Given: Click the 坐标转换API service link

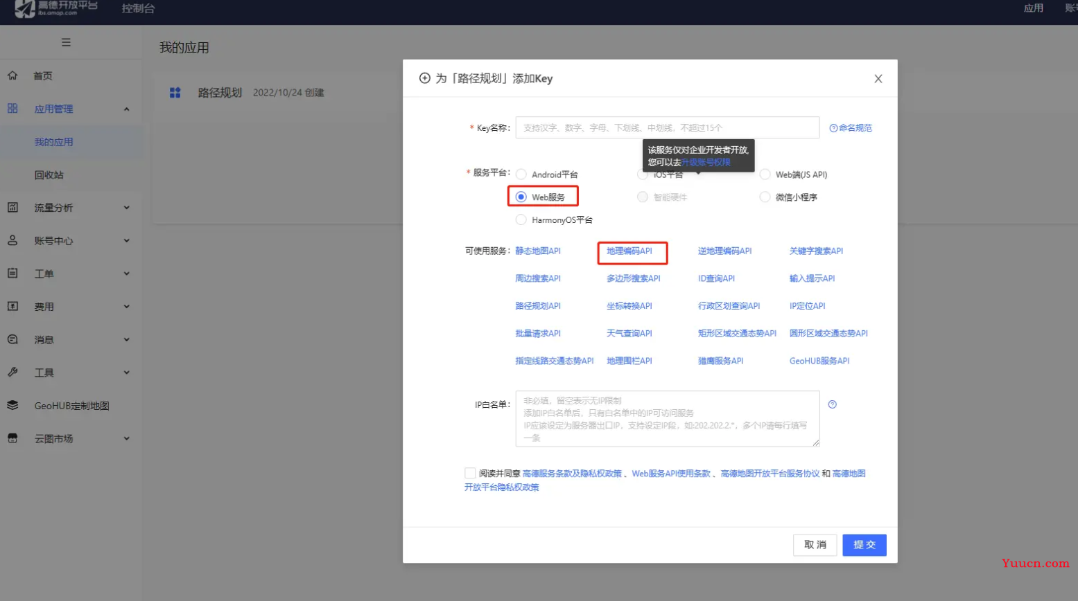Looking at the screenshot, I should [629, 306].
